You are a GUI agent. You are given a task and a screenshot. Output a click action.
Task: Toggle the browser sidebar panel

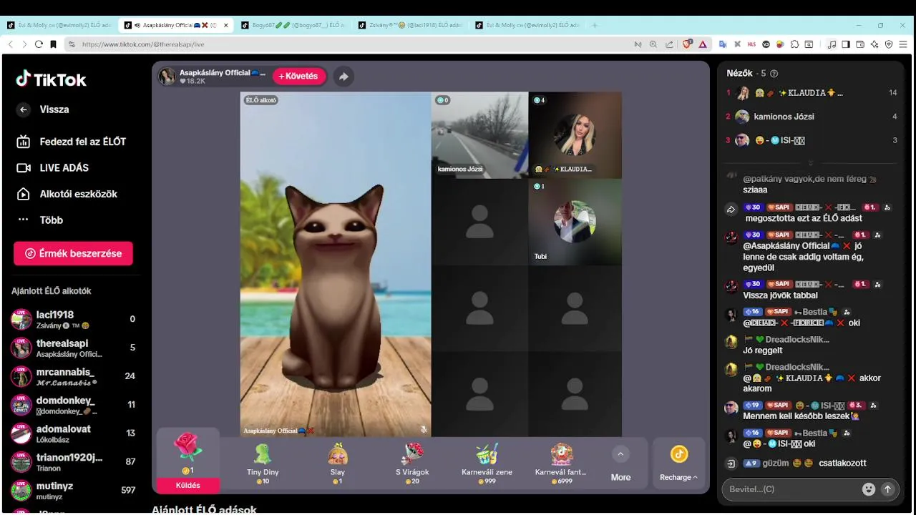[x=846, y=44]
